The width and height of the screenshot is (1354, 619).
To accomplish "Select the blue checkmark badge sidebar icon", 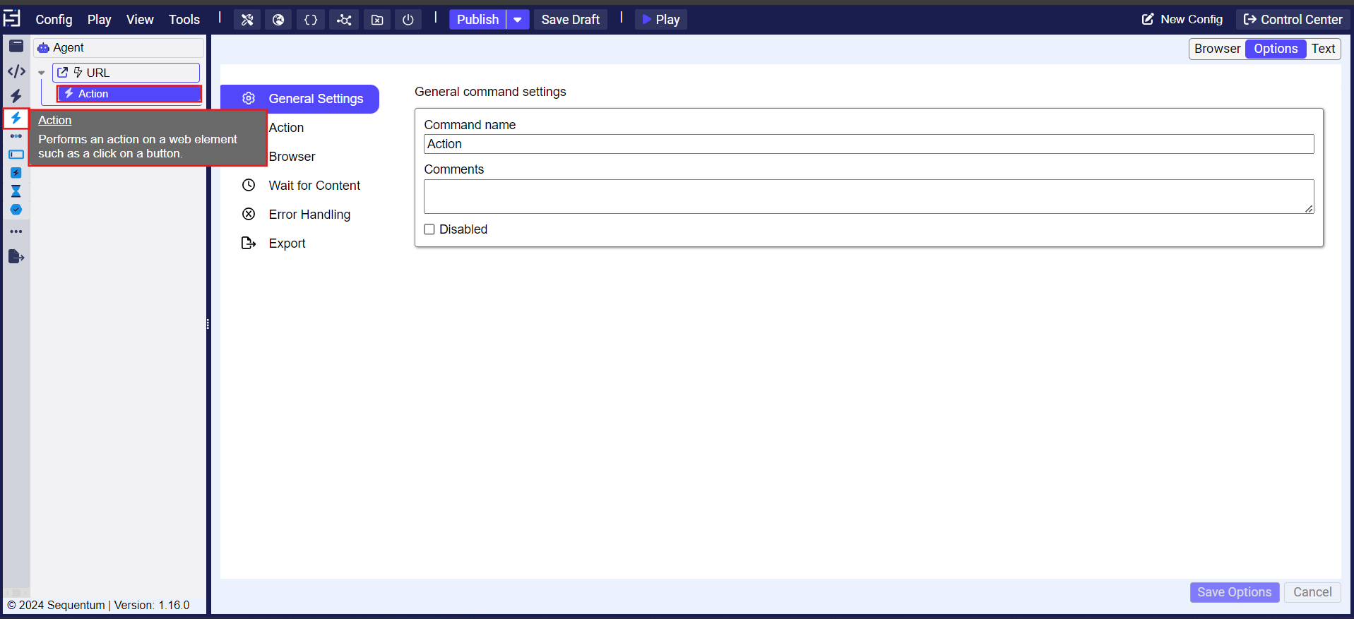I will point(16,210).
